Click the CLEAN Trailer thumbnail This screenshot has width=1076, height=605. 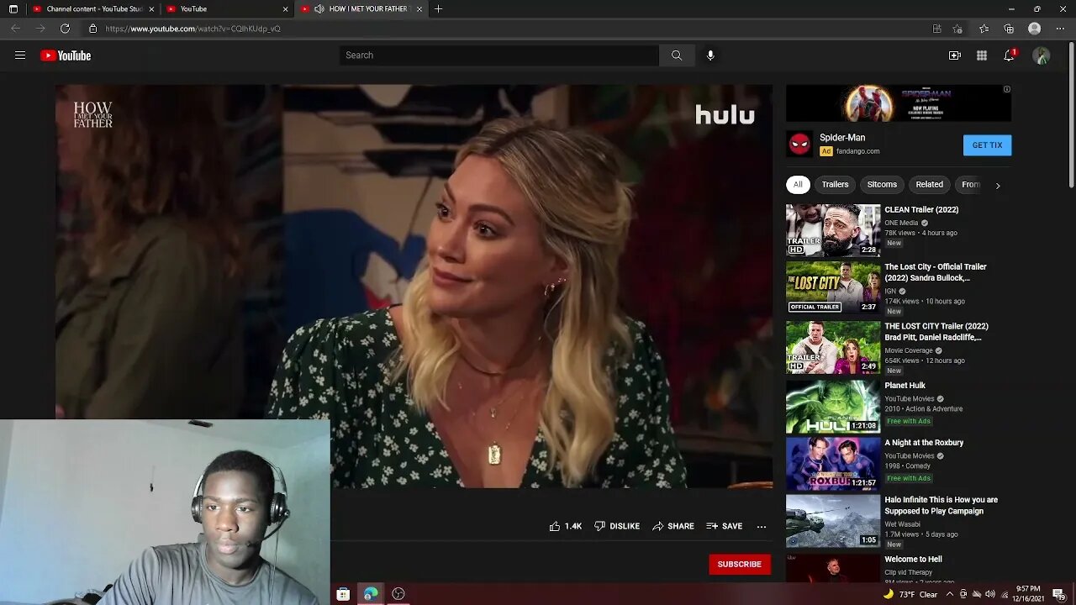click(x=833, y=230)
